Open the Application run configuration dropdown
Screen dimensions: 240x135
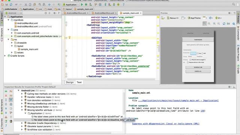pos(71,4)
